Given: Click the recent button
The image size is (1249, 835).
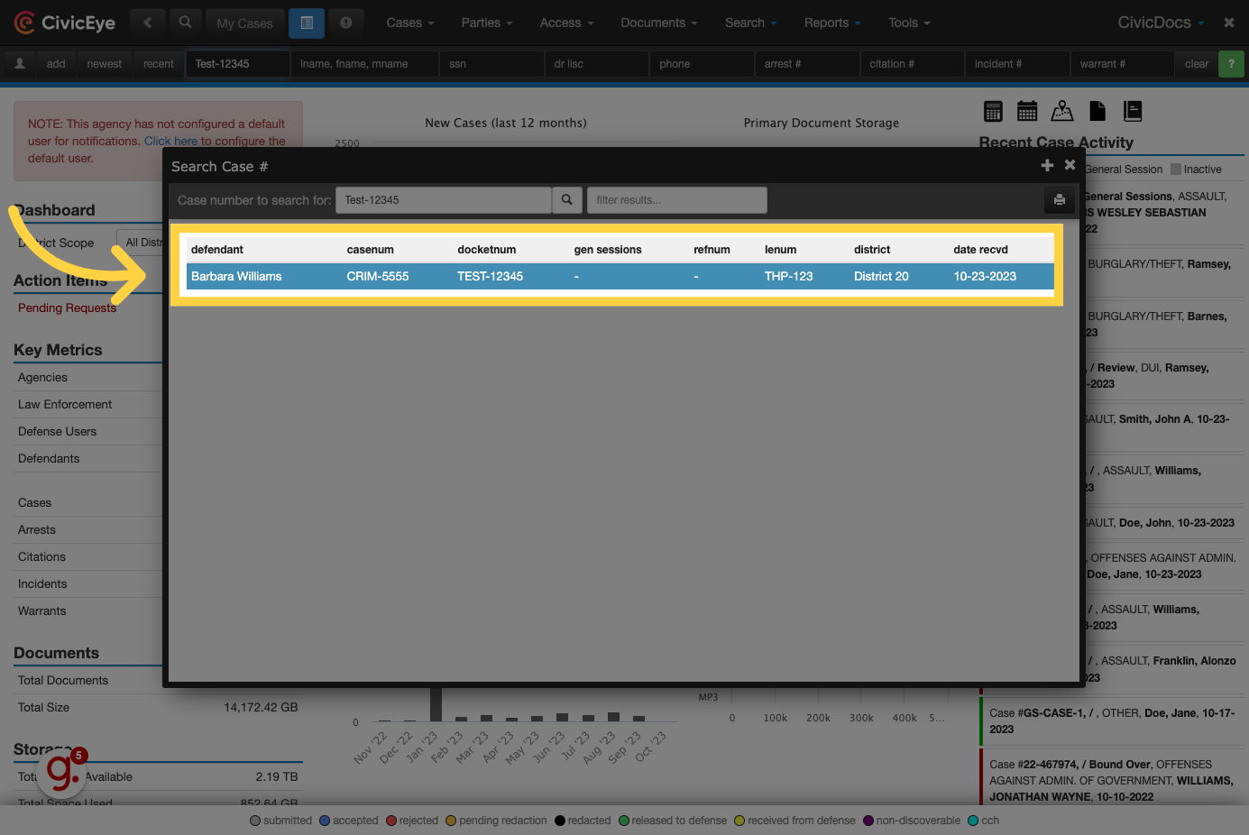Looking at the screenshot, I should point(159,64).
